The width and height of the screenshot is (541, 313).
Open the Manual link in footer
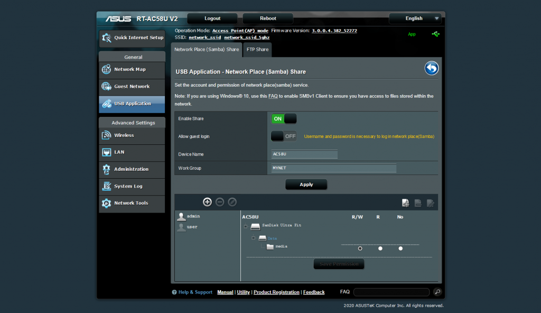point(225,292)
